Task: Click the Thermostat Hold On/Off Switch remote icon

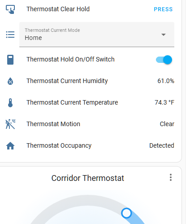Action: coord(10,60)
